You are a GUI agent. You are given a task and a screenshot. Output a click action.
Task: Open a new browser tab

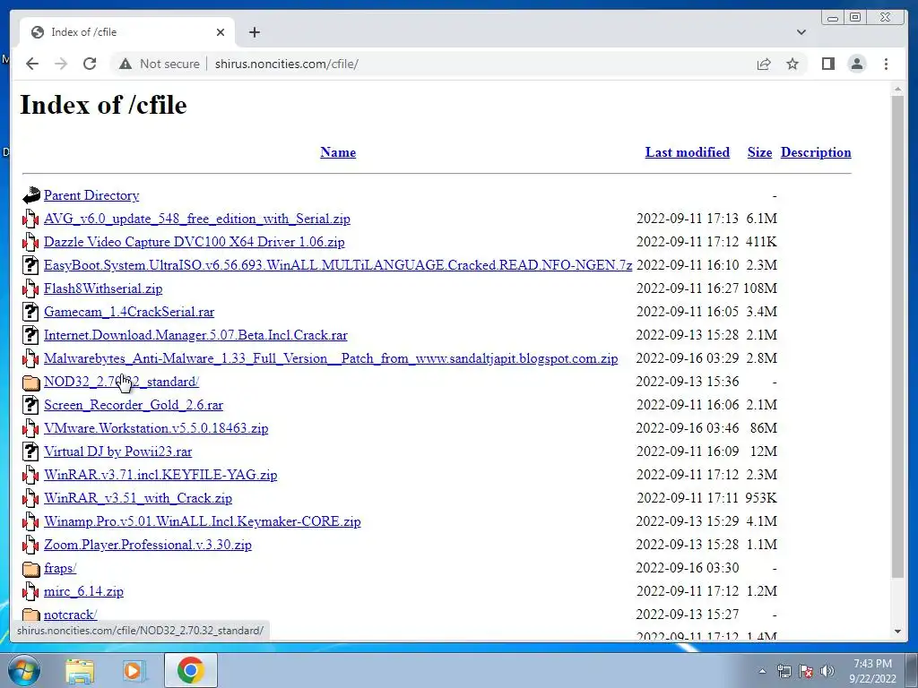(x=254, y=32)
